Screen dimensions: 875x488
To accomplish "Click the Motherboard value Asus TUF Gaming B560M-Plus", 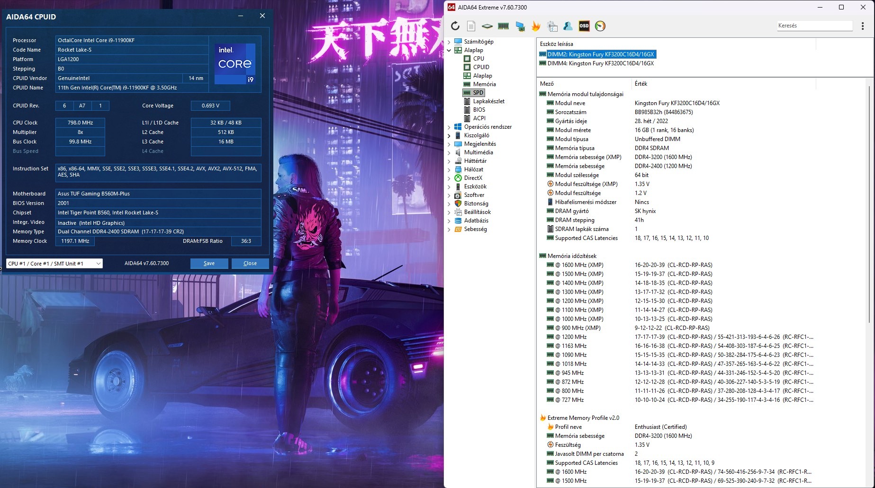I will pos(158,194).
